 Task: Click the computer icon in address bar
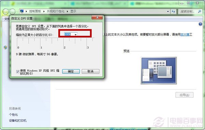click(x=22, y=12)
